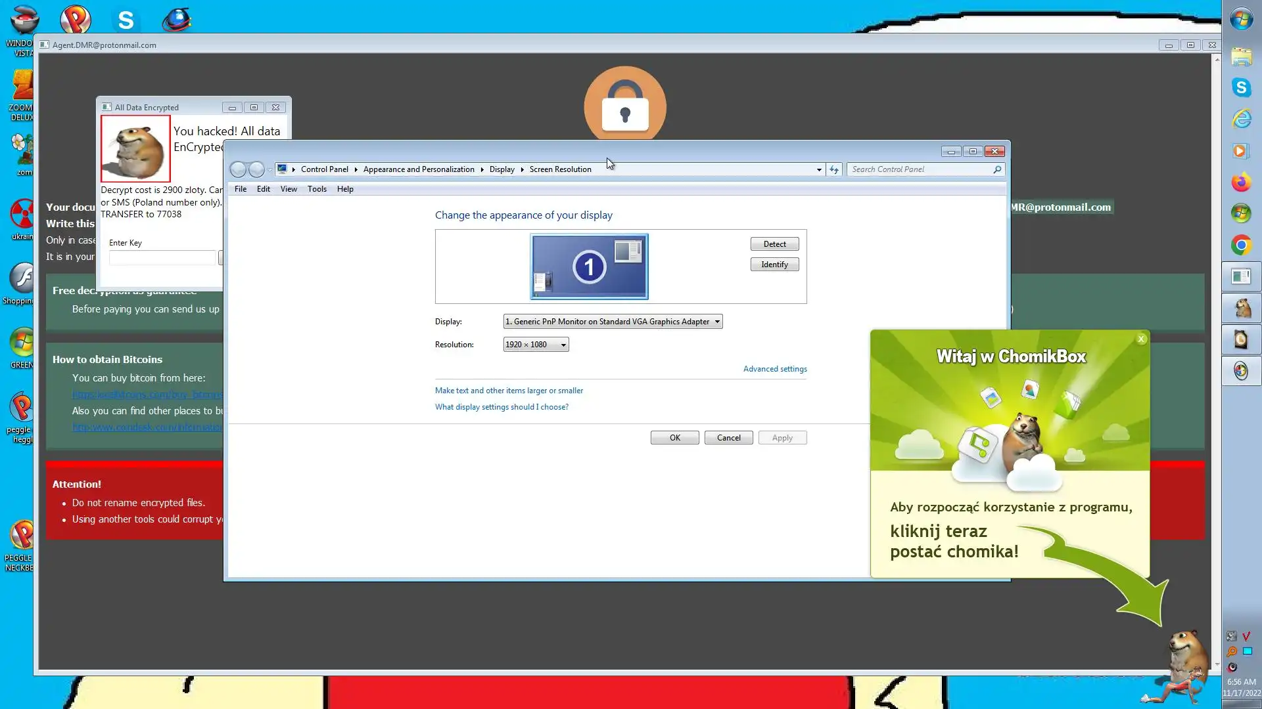Click the Advanced settings link
This screenshot has width=1262, height=709.
(x=775, y=369)
